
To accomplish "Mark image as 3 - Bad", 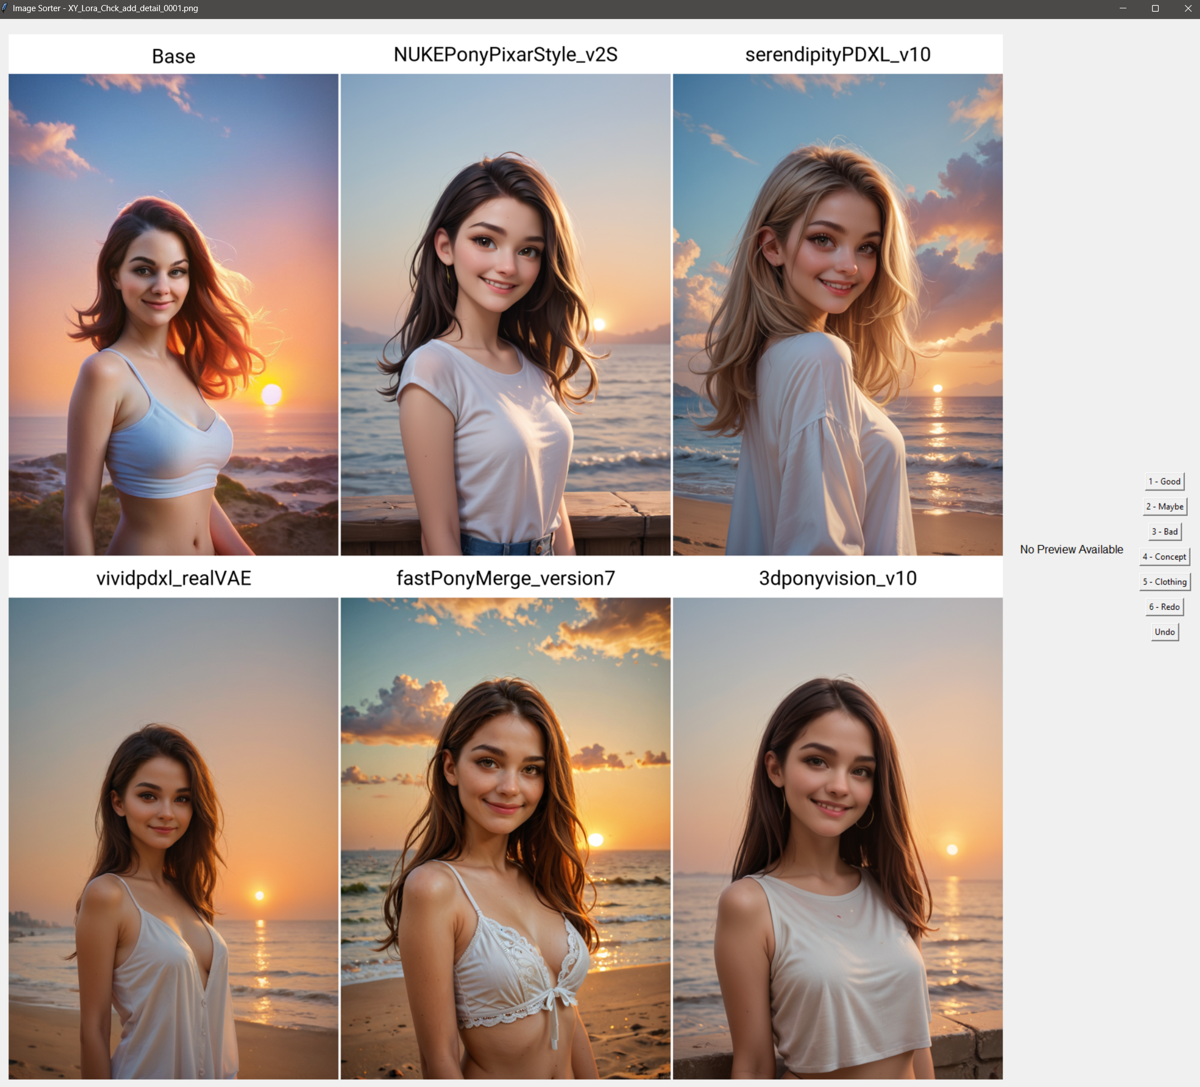I will coord(1164,531).
